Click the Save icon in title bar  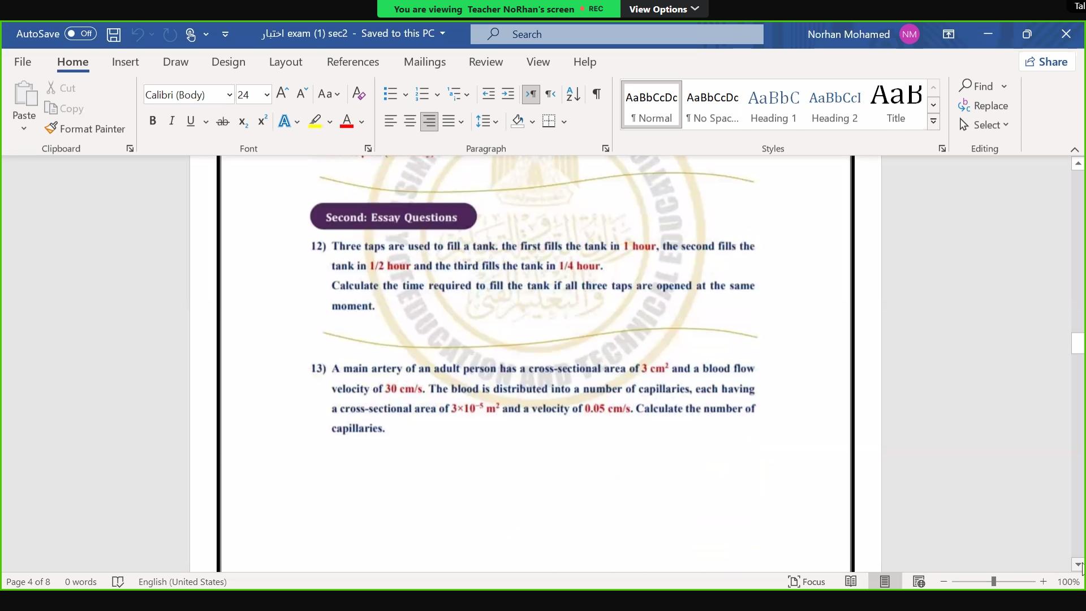[114, 35]
